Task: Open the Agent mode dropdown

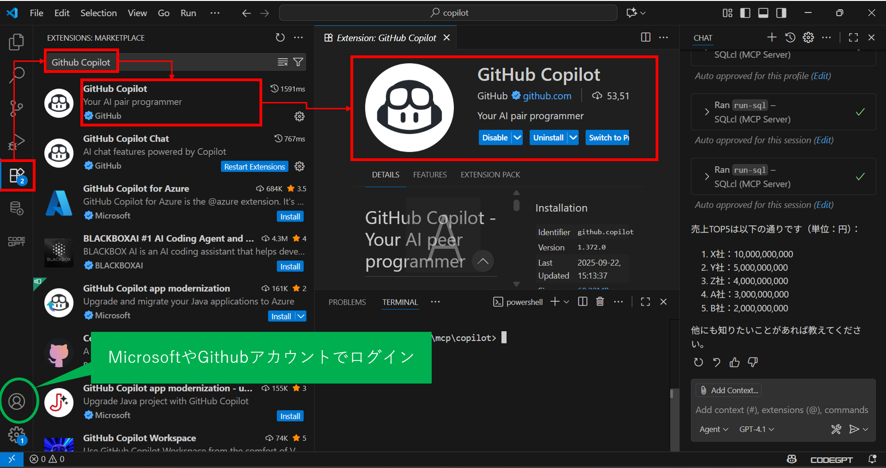Action: (x=714, y=429)
